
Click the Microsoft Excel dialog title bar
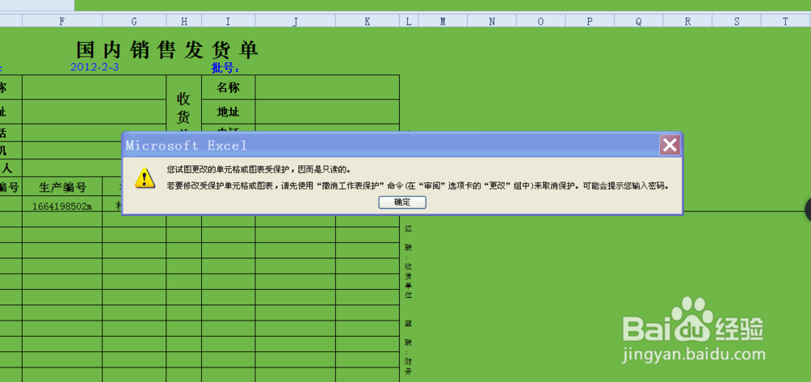(392, 146)
